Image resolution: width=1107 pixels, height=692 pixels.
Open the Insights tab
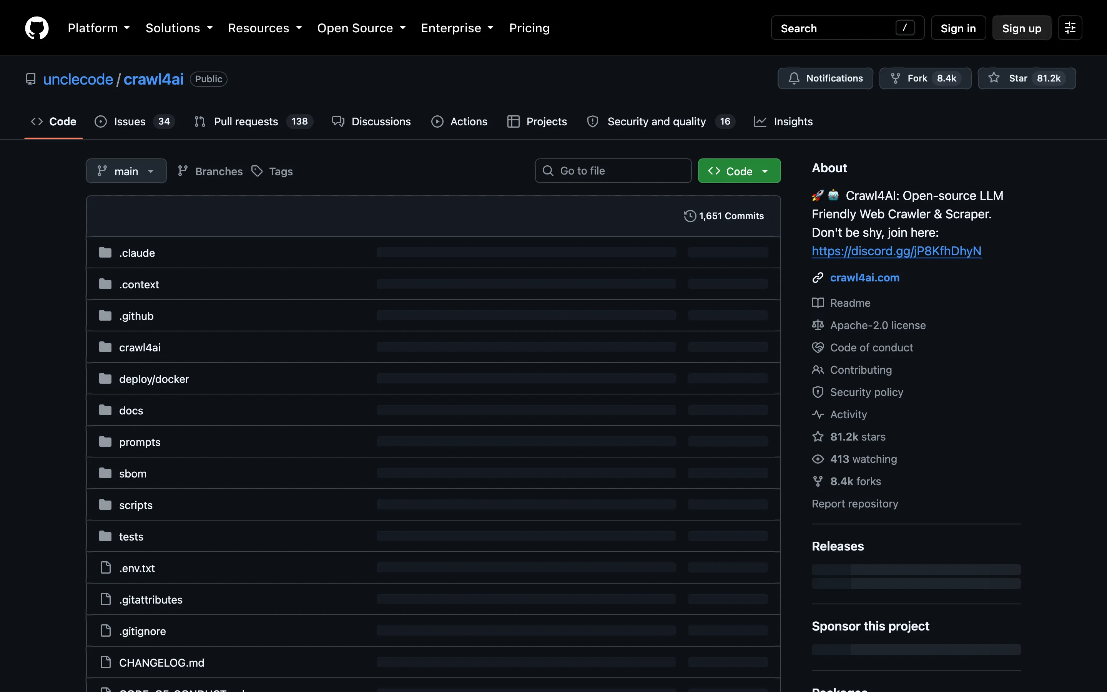point(784,122)
